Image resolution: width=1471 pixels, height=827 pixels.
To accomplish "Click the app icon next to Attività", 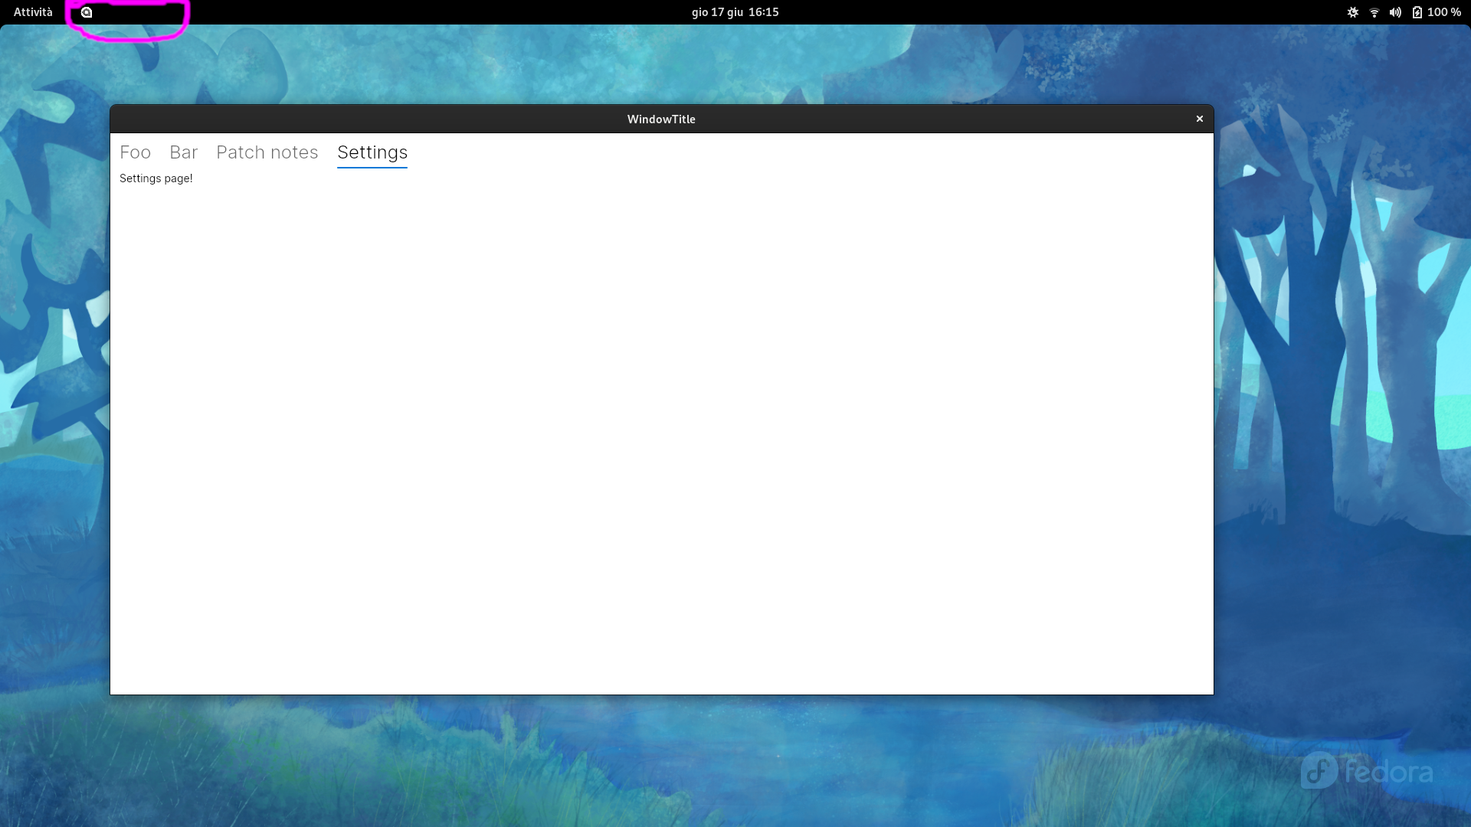I will point(87,12).
